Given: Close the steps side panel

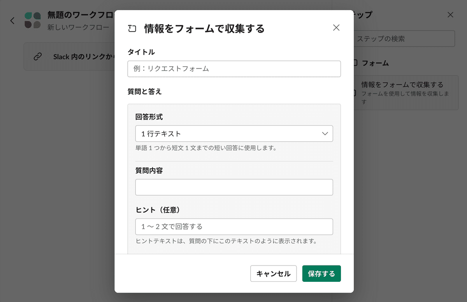Looking at the screenshot, I should 450,15.
